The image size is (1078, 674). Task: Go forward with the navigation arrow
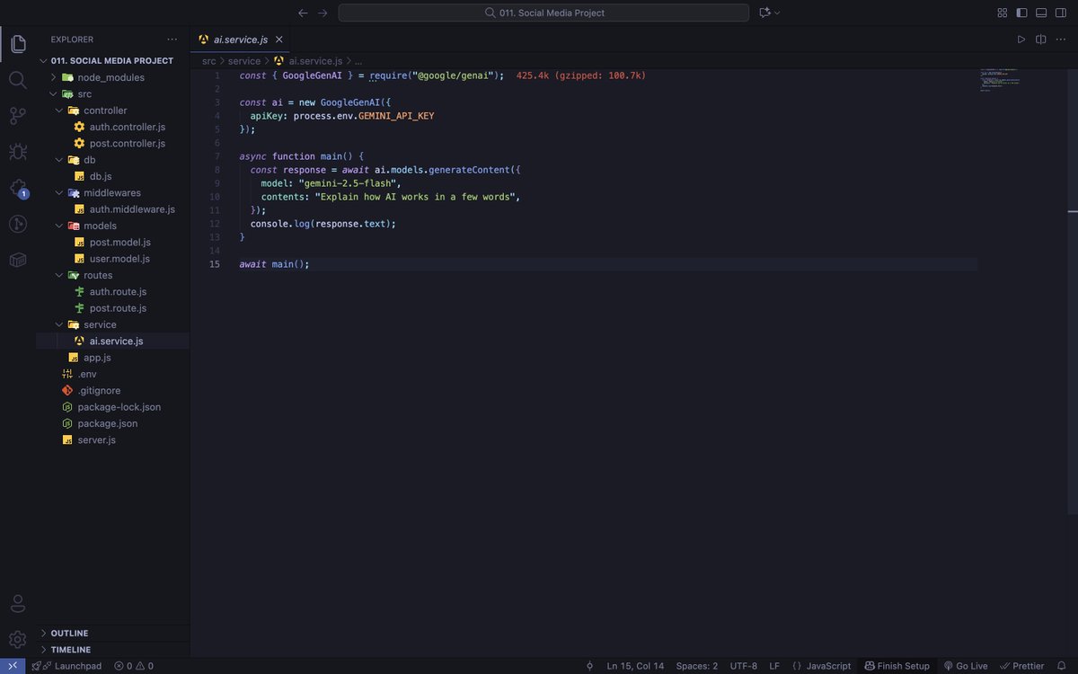pos(323,13)
